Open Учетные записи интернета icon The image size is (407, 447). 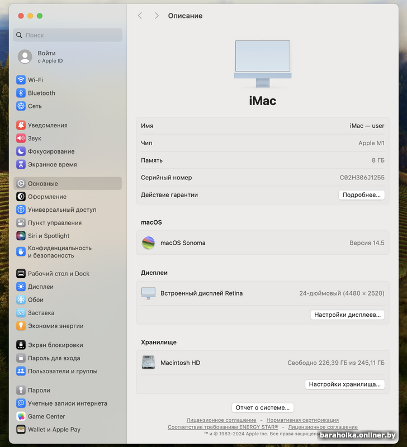point(21,403)
